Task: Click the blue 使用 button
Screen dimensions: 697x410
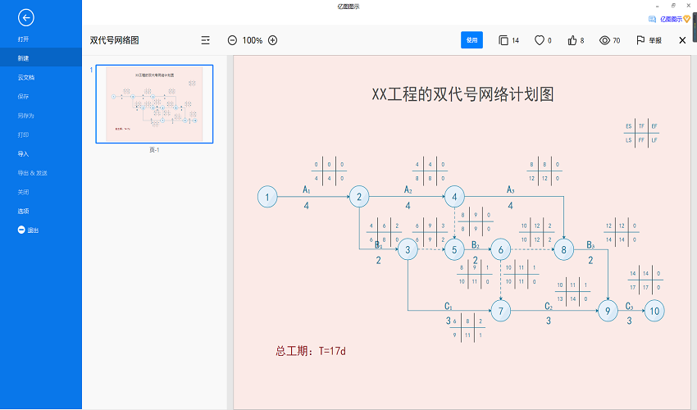Action: click(471, 40)
